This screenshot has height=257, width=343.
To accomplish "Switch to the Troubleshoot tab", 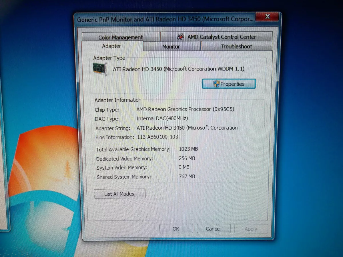I will click(236, 46).
